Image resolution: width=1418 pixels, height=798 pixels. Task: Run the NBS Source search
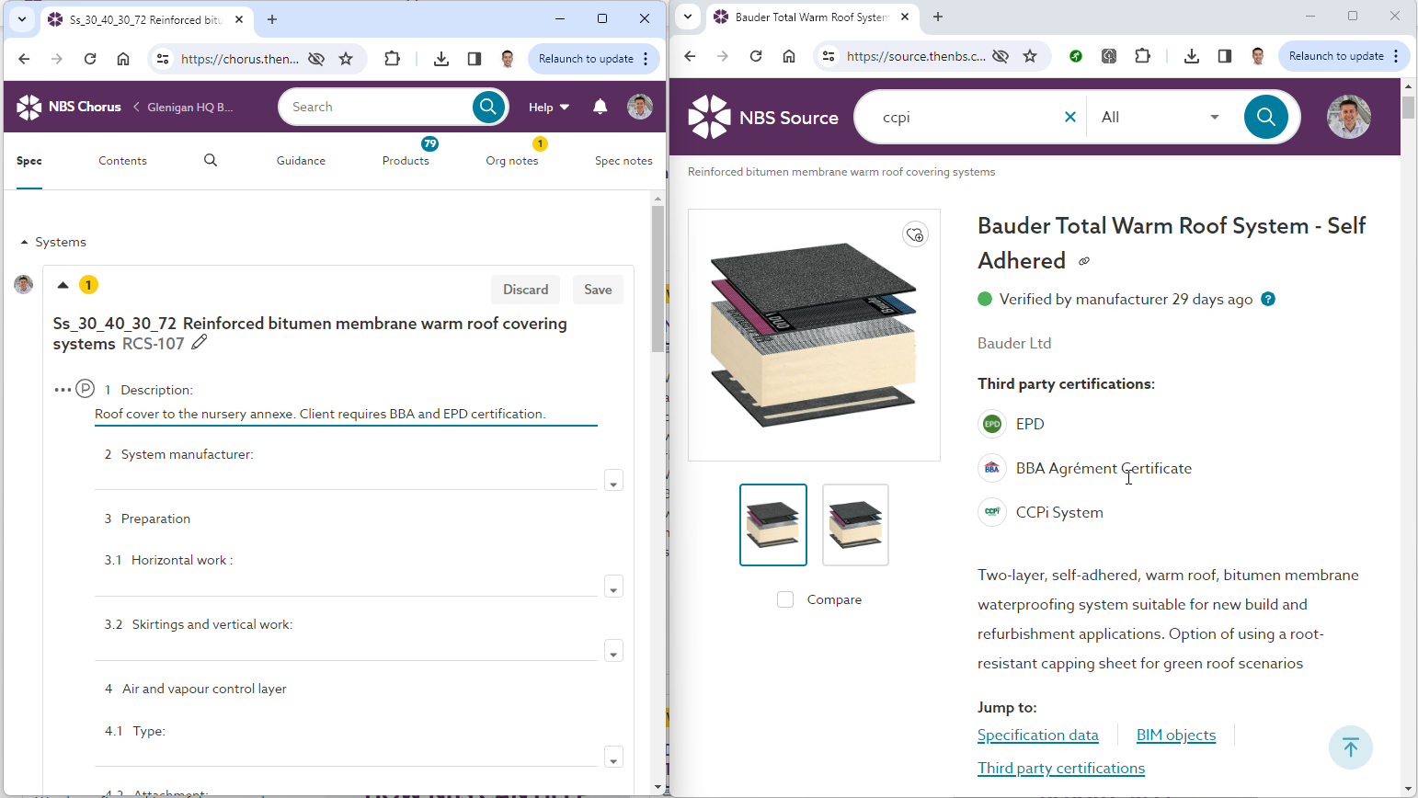[x=1266, y=117]
